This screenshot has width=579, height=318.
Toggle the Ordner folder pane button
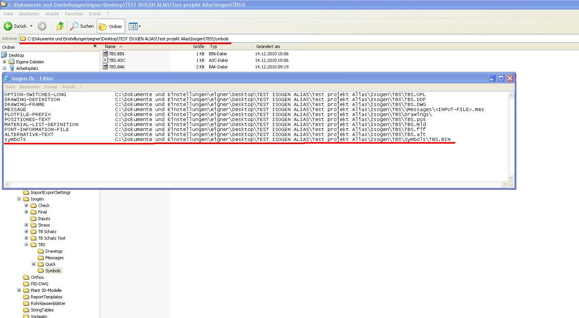point(111,26)
